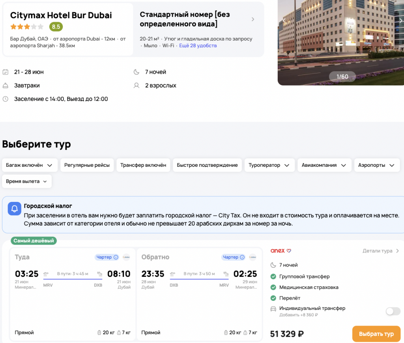Expand the «Туроператор» filter dropdown

[269, 165]
